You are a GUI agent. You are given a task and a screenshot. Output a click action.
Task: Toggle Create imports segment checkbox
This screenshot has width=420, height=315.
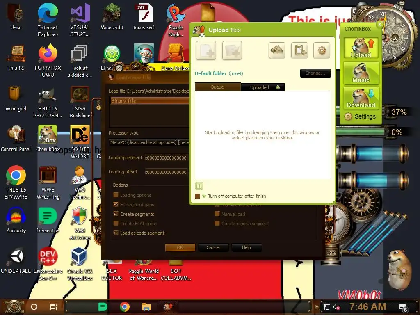click(x=217, y=223)
